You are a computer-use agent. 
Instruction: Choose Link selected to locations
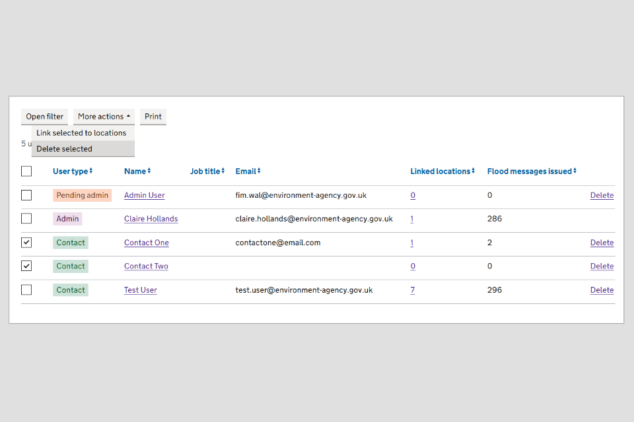81,133
